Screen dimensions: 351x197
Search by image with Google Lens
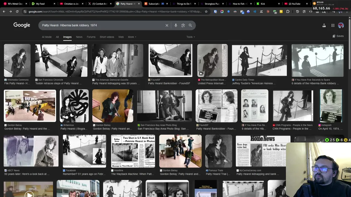(183, 25)
